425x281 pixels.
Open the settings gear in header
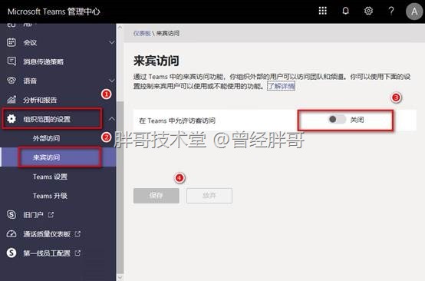(x=368, y=11)
